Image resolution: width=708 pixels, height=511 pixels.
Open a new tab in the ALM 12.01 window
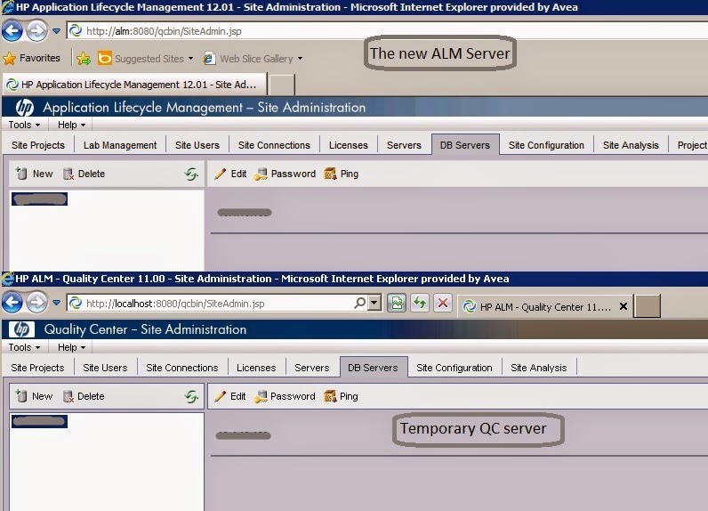click(x=282, y=85)
